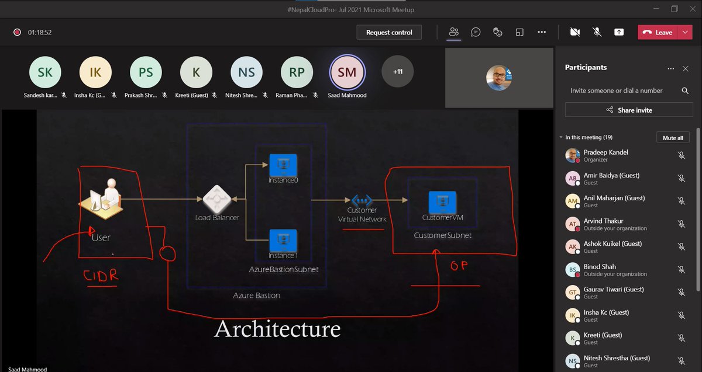Open Participants panel more options
Viewport: 702px width, 372px height.
671,68
